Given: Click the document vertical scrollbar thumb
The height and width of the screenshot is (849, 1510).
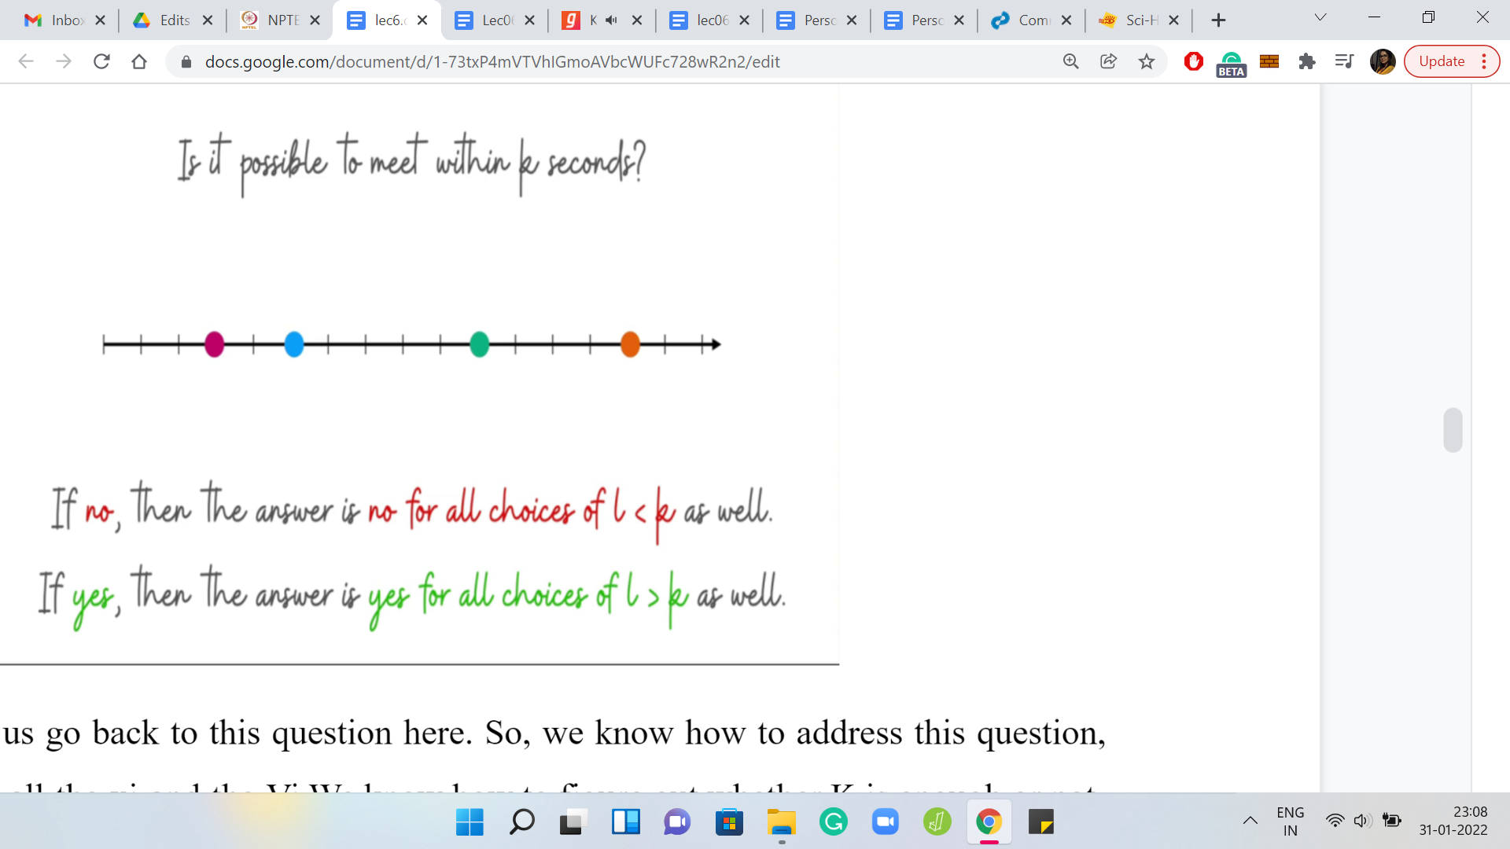Looking at the screenshot, I should tap(1453, 430).
